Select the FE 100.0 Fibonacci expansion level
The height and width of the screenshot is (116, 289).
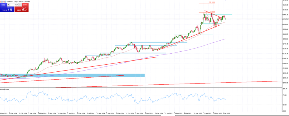click(212, 2)
